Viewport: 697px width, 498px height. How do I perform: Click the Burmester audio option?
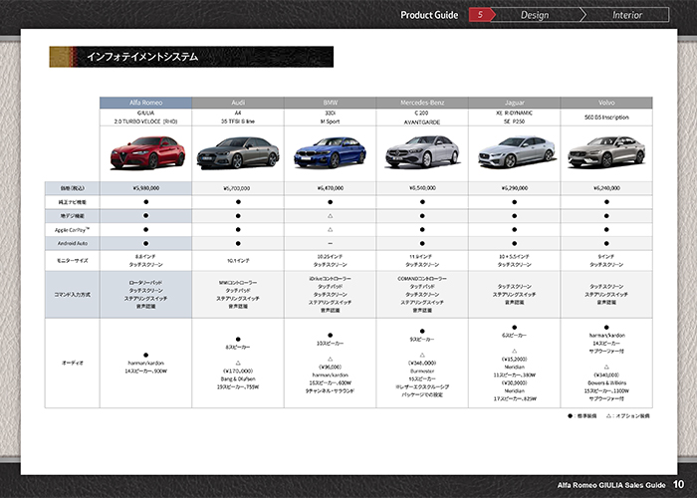[x=422, y=371]
